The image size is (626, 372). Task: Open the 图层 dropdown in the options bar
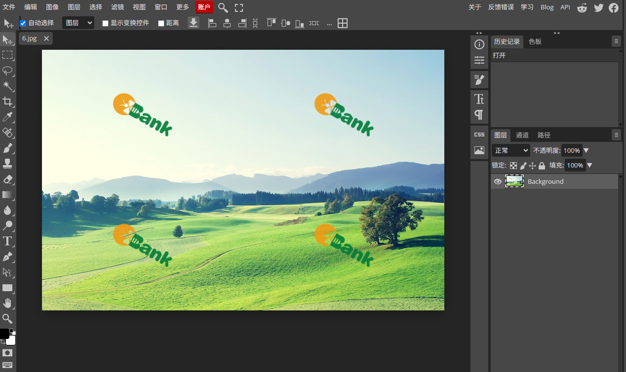78,23
